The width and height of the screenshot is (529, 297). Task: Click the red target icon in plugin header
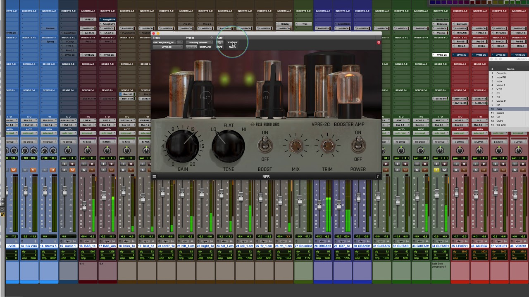[379, 42]
